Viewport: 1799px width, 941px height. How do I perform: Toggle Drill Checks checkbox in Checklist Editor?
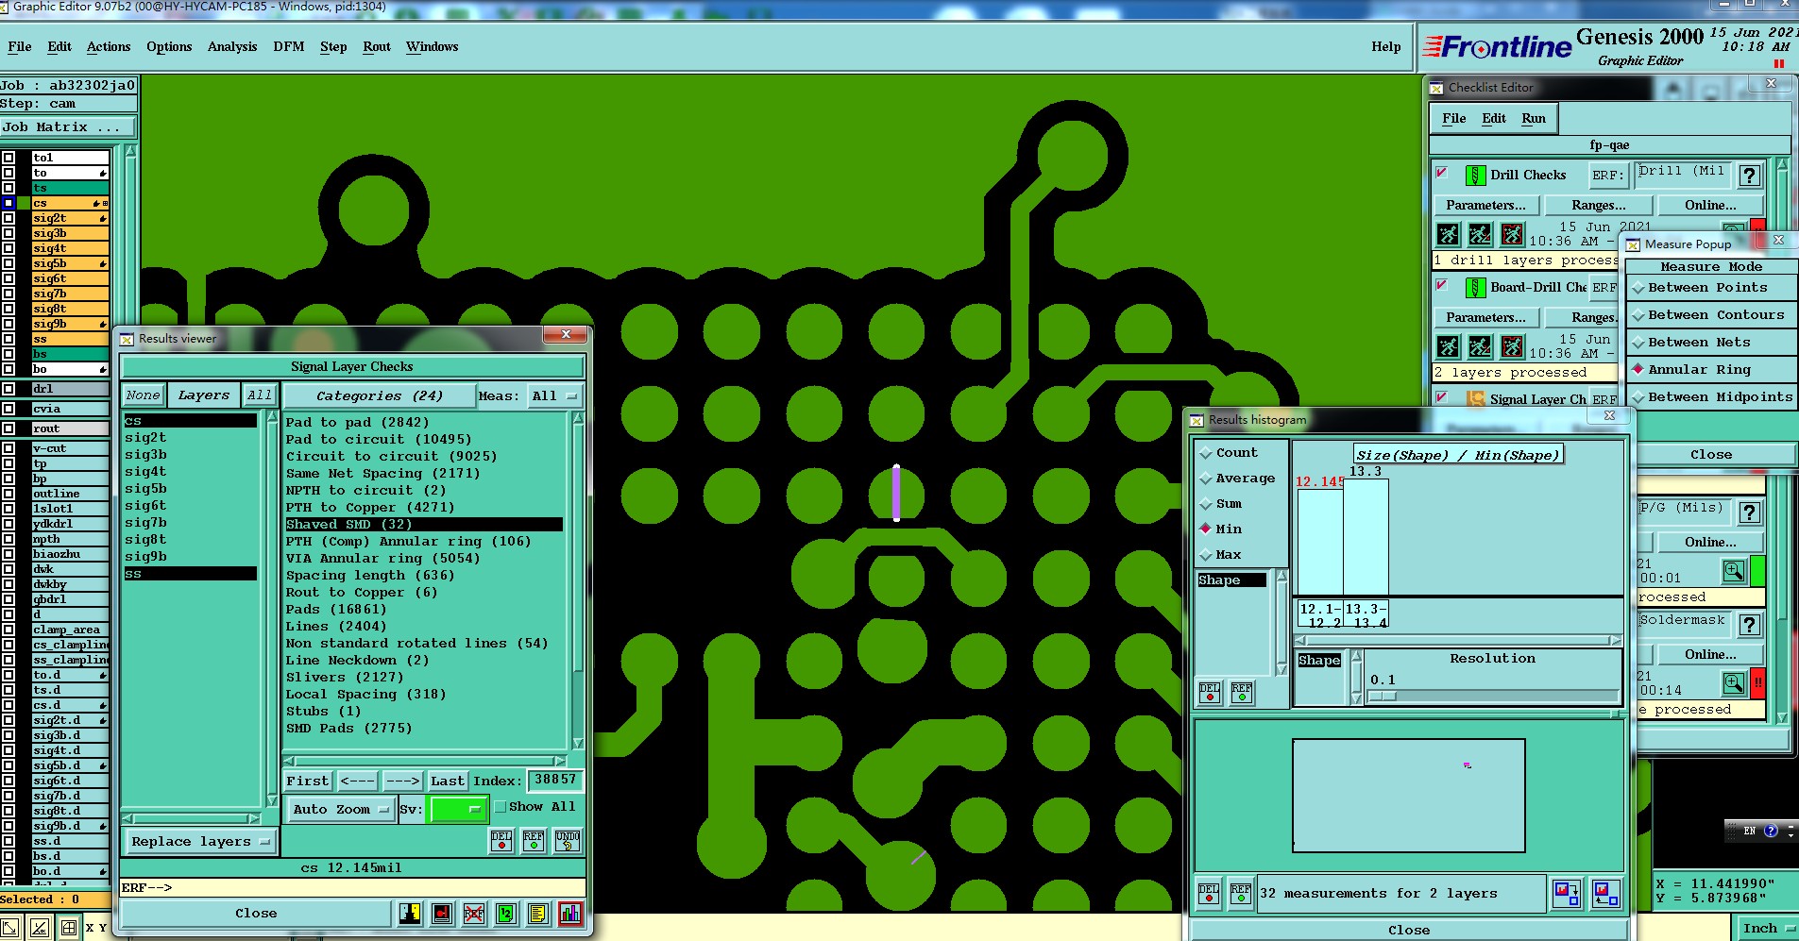point(1442,173)
